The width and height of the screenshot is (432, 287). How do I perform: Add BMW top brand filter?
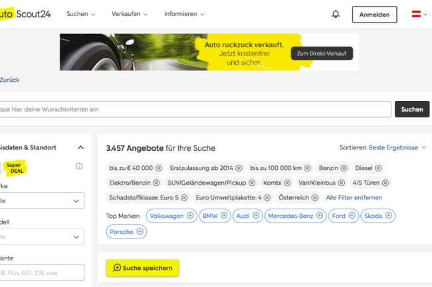[224, 216]
